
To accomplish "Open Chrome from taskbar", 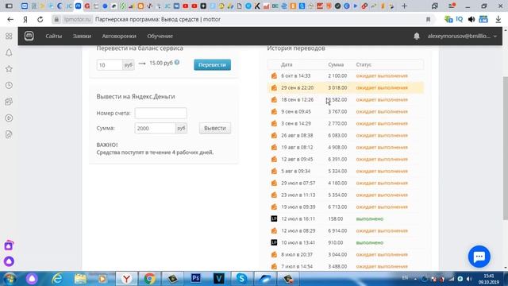I will click(149, 278).
